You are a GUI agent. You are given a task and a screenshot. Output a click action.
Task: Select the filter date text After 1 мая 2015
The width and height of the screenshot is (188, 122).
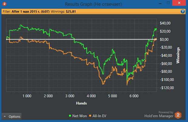click(31, 11)
